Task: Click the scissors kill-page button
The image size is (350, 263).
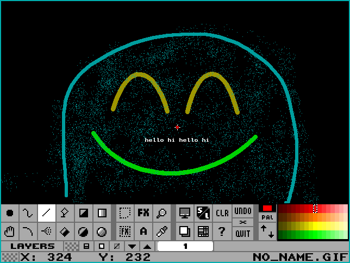Action: tap(243, 222)
